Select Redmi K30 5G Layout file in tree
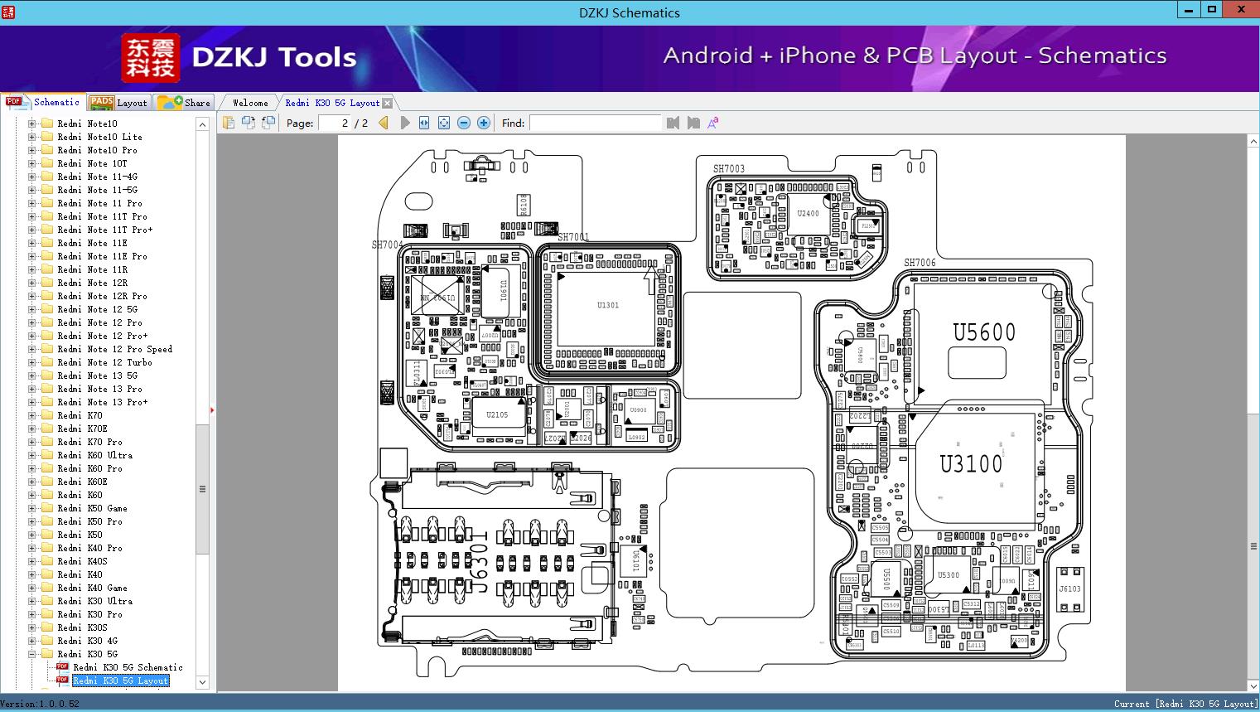Viewport: 1260px width, 712px height. coord(121,681)
